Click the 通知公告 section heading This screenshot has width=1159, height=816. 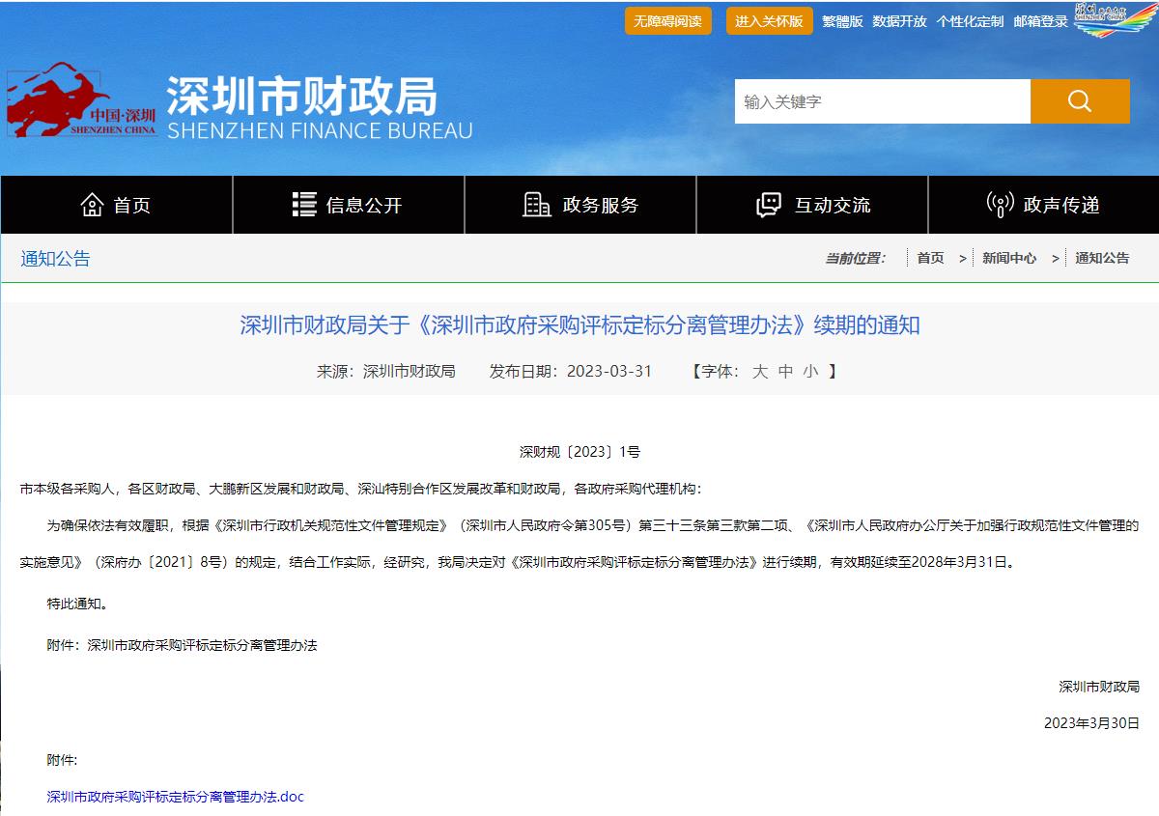(x=56, y=259)
